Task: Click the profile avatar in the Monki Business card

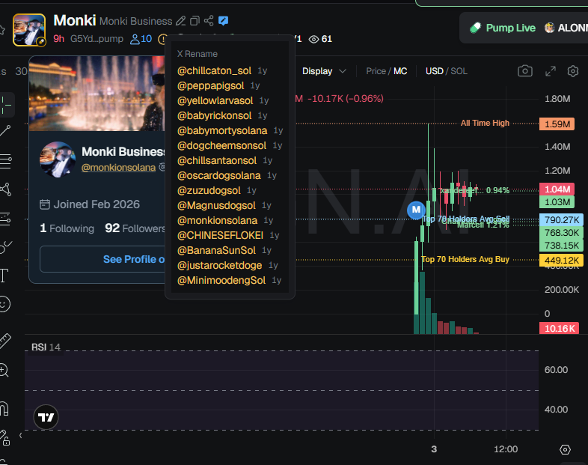Action: click(x=58, y=159)
